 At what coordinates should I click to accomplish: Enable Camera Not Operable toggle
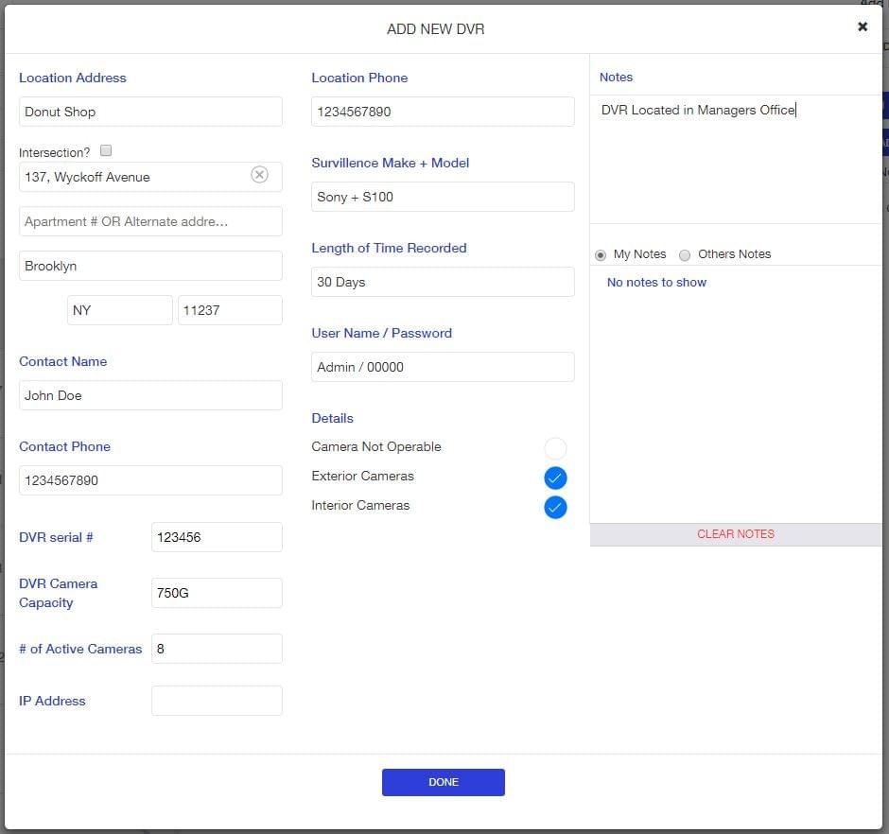pyautogui.click(x=555, y=448)
